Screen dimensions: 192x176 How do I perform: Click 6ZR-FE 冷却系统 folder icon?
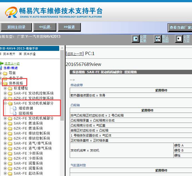(x=10, y=158)
